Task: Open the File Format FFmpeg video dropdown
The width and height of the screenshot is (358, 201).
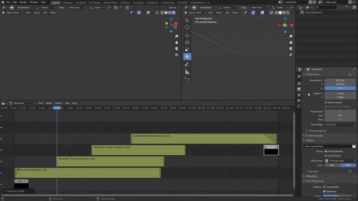Action: [340, 161]
